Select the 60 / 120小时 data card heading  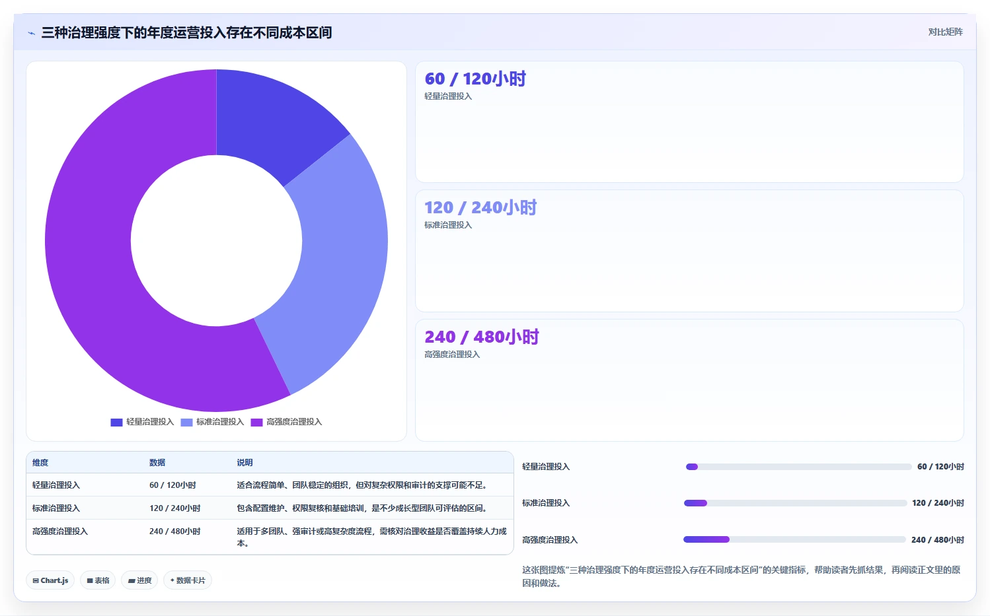coord(475,79)
